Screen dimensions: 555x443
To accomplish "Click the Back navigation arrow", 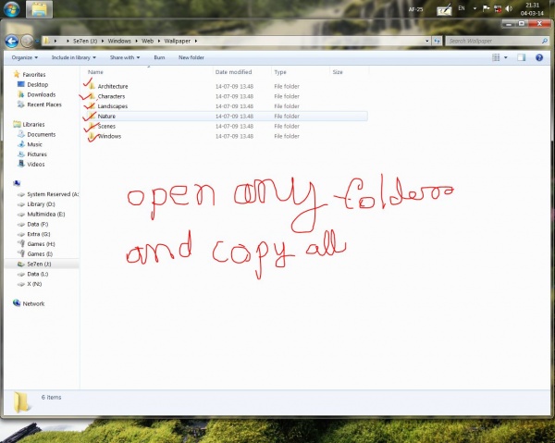I will [x=12, y=42].
